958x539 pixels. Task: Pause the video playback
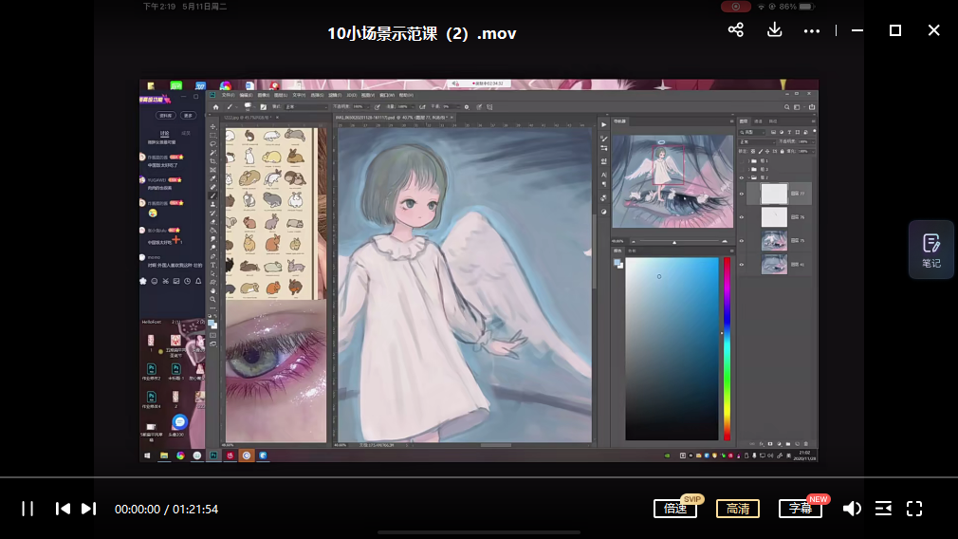coord(28,509)
